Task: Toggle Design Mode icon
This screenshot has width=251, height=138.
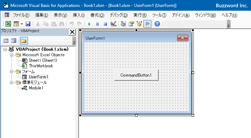Action: (x=113, y=24)
